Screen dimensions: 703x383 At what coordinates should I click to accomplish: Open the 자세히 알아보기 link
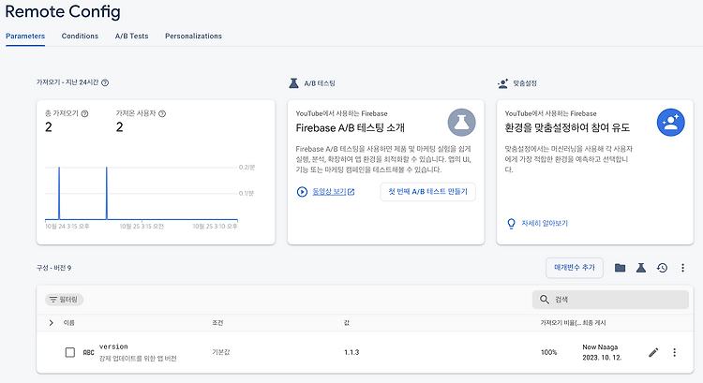[x=545, y=223]
